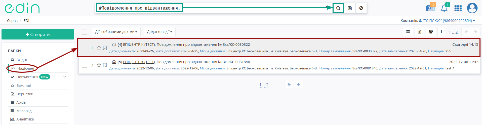
Task: Open the notifications bell
Action: [x=444, y=8]
